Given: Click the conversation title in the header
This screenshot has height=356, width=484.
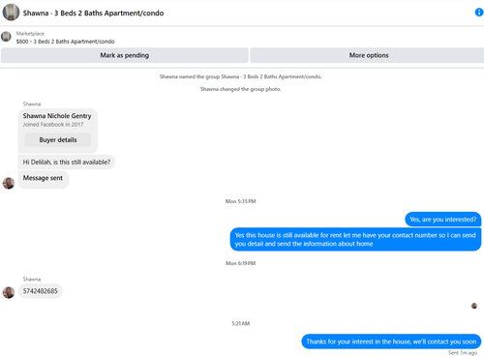Looking at the screenshot, I should pyautogui.click(x=93, y=14).
